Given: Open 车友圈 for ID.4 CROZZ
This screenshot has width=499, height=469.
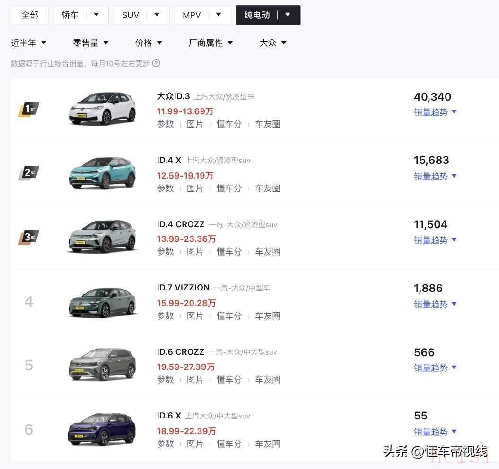Looking at the screenshot, I should point(268,252).
